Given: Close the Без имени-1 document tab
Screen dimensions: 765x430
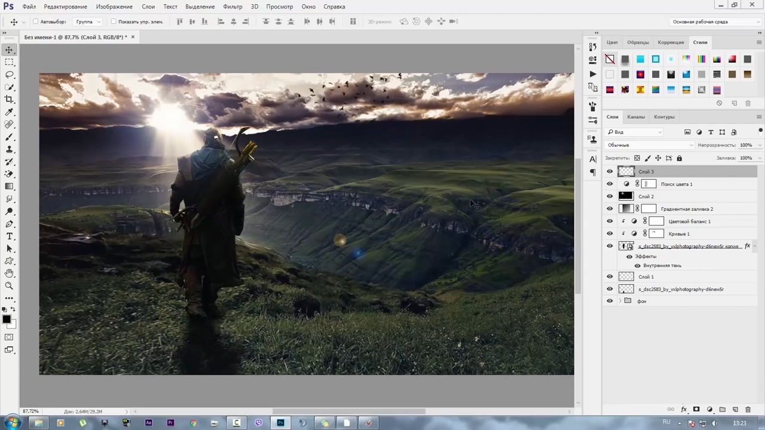Looking at the screenshot, I should coord(133,37).
